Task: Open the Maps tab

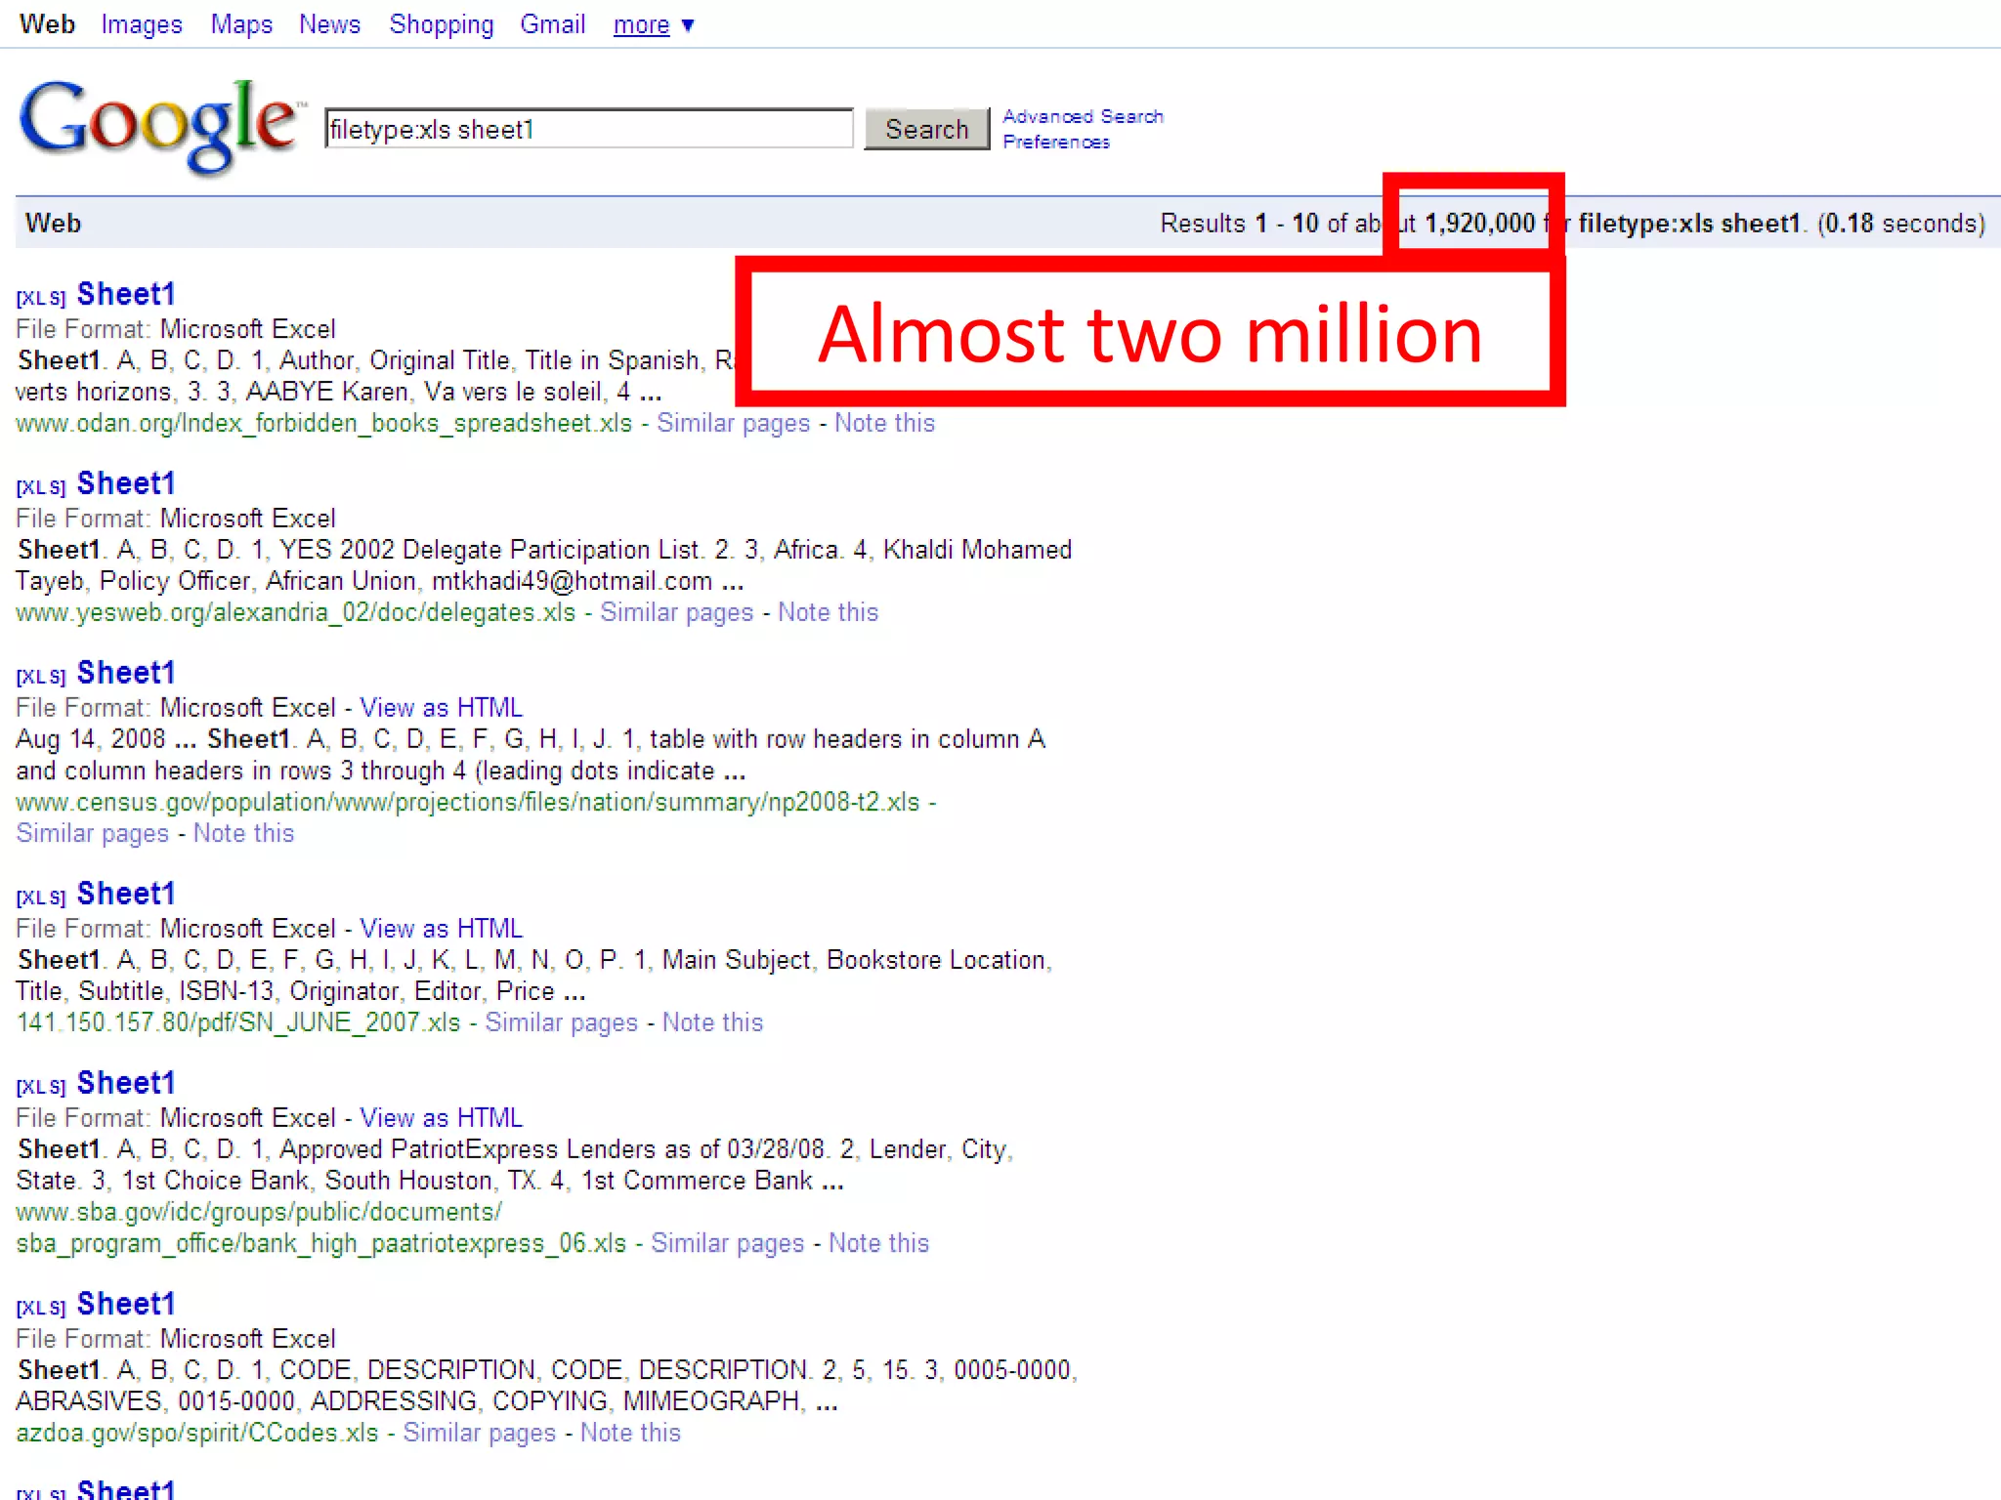Action: pyautogui.click(x=241, y=24)
